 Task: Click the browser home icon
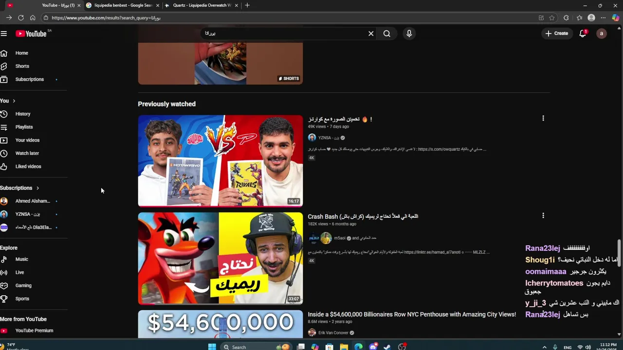click(33, 18)
